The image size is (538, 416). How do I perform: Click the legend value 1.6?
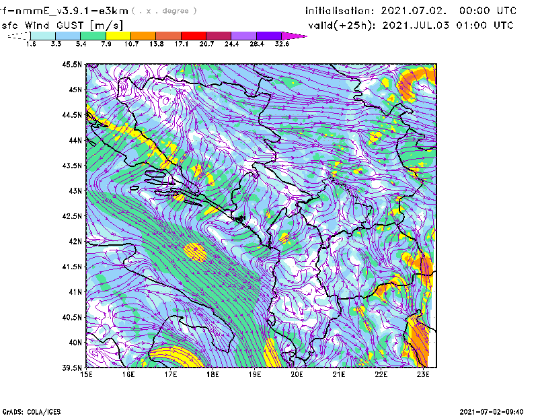(31, 44)
